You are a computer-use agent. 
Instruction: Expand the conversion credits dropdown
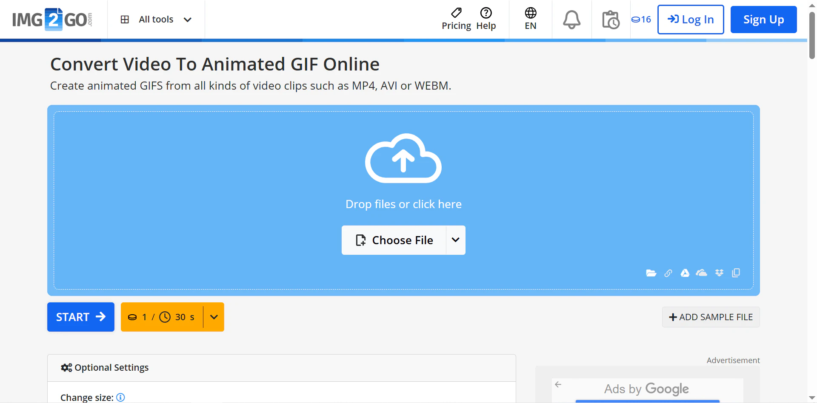214,317
